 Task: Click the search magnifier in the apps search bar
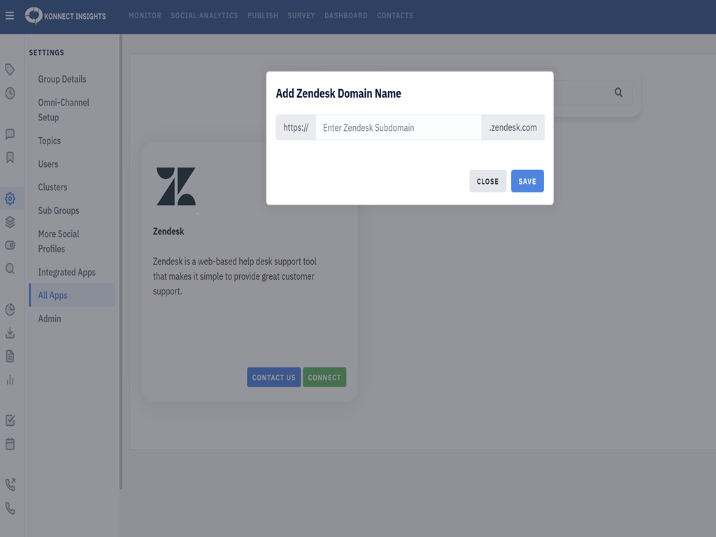click(x=618, y=92)
